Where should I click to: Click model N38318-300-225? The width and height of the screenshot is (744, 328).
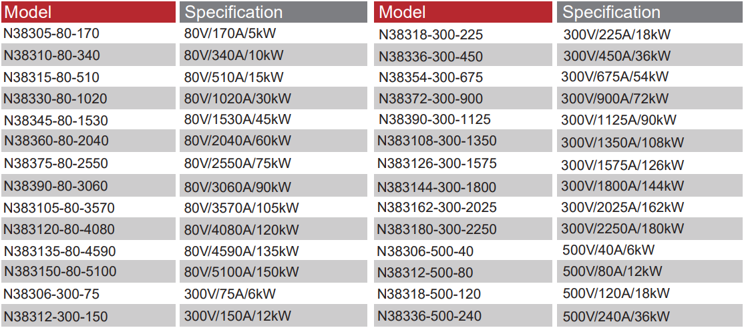pos(430,35)
